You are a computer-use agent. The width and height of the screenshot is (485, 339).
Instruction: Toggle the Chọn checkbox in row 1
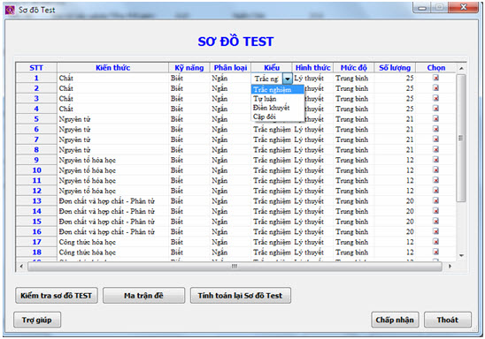pyautogui.click(x=435, y=78)
